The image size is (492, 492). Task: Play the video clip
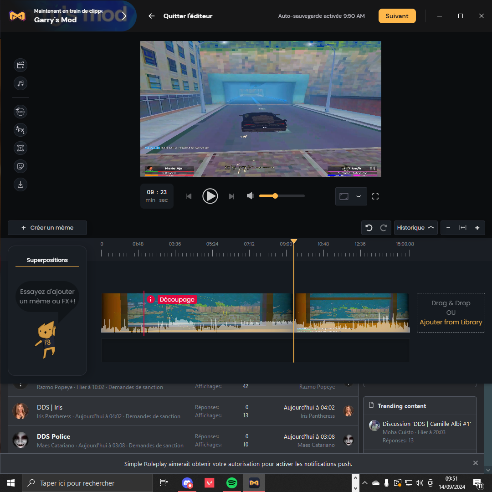tap(210, 196)
